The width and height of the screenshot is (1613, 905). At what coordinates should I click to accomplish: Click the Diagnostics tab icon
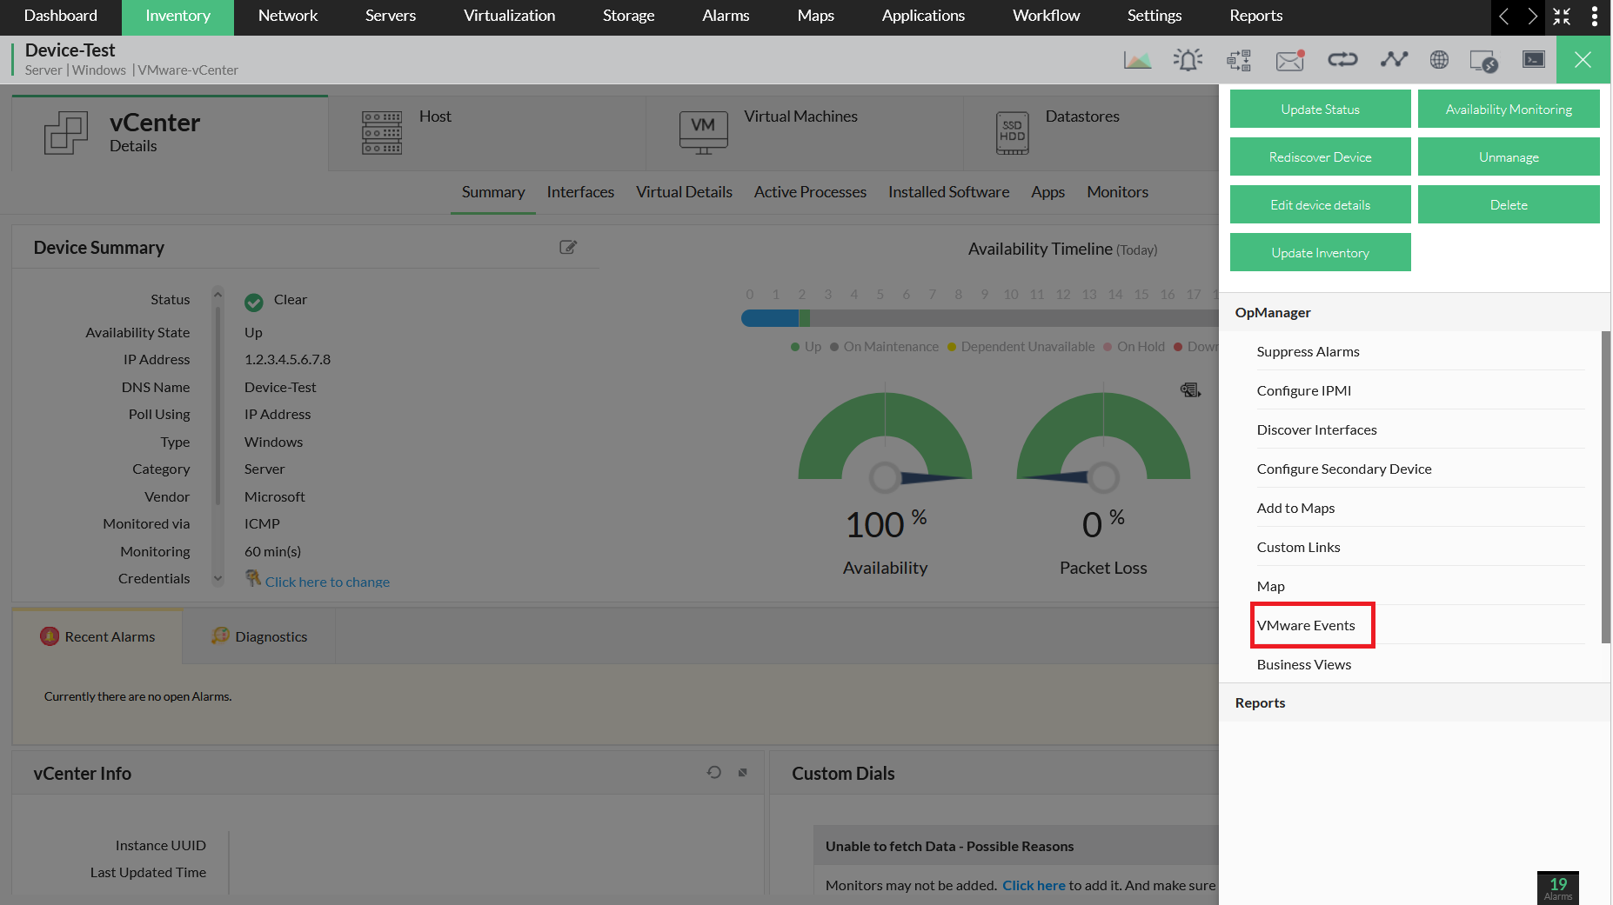coord(220,636)
